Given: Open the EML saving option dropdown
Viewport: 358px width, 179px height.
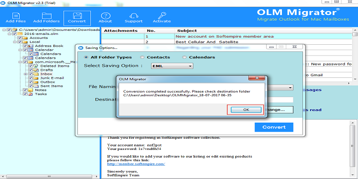Looking at the screenshot, I should (172, 66).
